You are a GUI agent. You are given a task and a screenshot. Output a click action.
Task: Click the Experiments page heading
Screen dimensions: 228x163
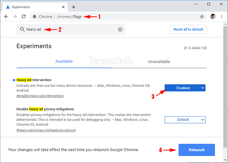click(x=34, y=46)
